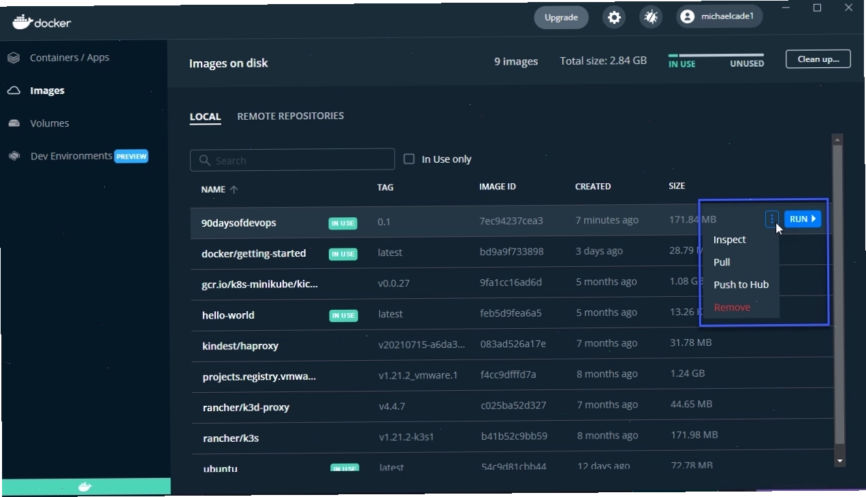
Task: Click tag v1.21.2-k3s1
Action: click(x=405, y=436)
